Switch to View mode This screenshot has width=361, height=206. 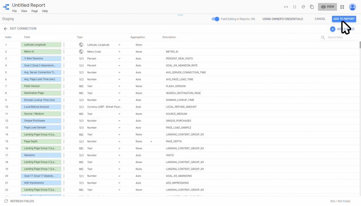tap(327, 7)
